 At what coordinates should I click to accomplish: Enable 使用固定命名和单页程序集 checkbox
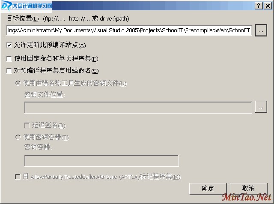pyautogui.click(x=9, y=59)
